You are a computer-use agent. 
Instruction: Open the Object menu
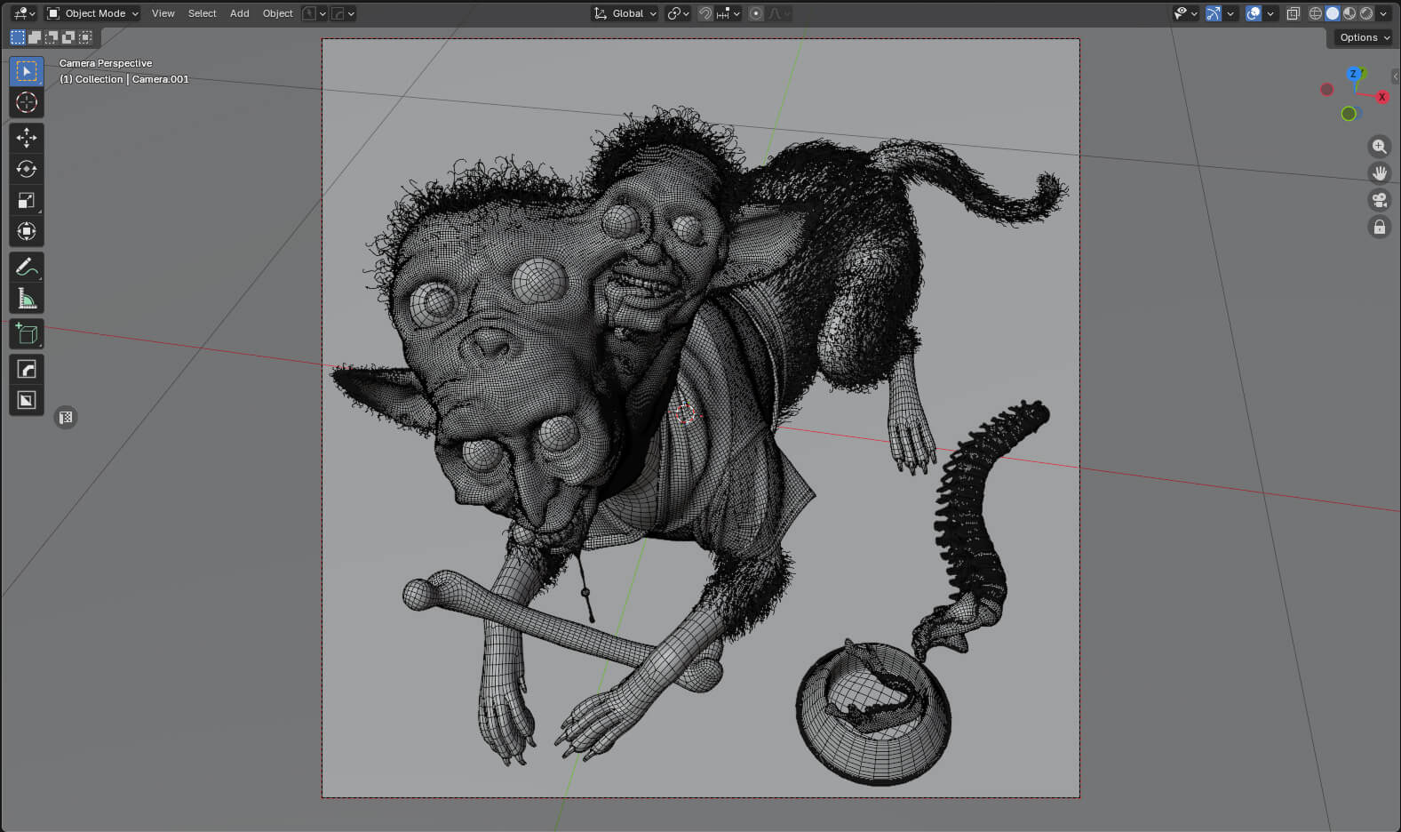[277, 13]
